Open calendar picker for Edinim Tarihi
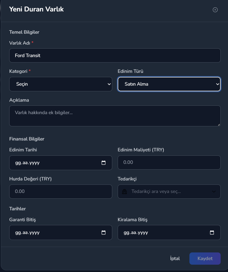Image resolution: width=228 pixels, height=272 pixels. 104,163
